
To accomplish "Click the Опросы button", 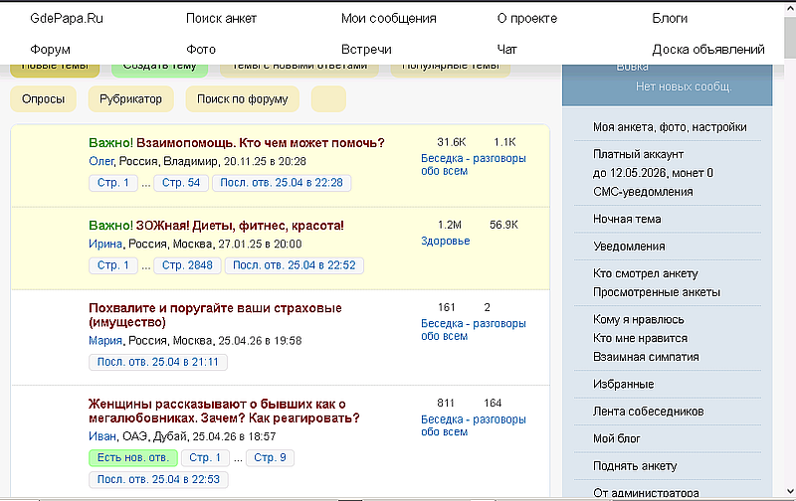I will point(44,98).
